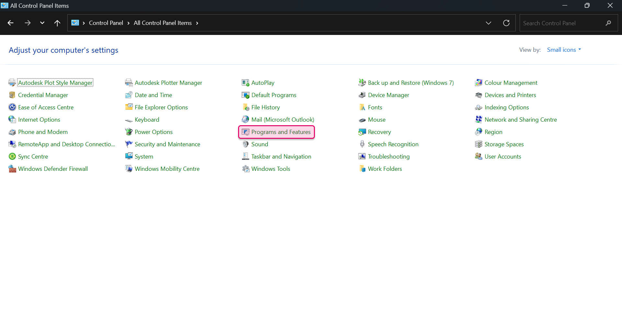Viewport: 622px width, 320px height.
Task: Click the Internet Options globe icon
Action: pyautogui.click(x=12, y=120)
